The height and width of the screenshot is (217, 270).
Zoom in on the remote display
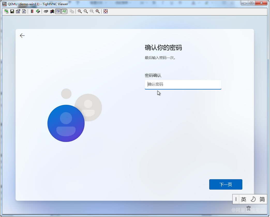tap(80, 11)
